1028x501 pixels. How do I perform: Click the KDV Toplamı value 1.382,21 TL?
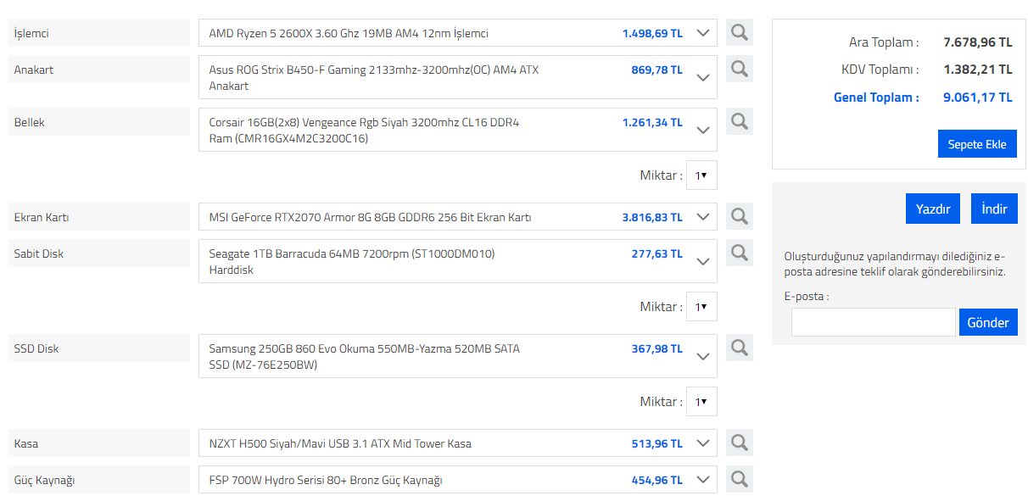(x=978, y=70)
